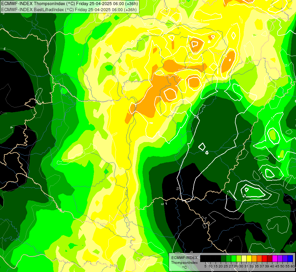Image resolution: width=296 pixels, height=272 pixels.
Task: Select the violet 50–55 legend swatch
Action: click(x=285, y=259)
